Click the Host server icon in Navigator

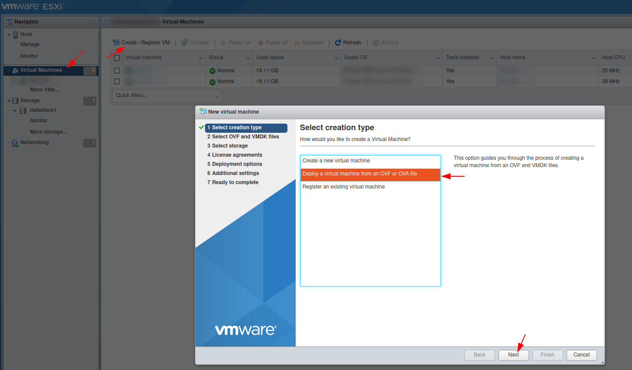click(x=16, y=34)
